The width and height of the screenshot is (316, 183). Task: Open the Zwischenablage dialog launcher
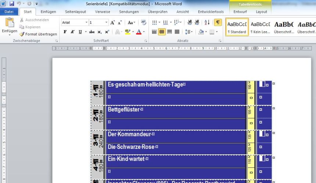coord(57,41)
